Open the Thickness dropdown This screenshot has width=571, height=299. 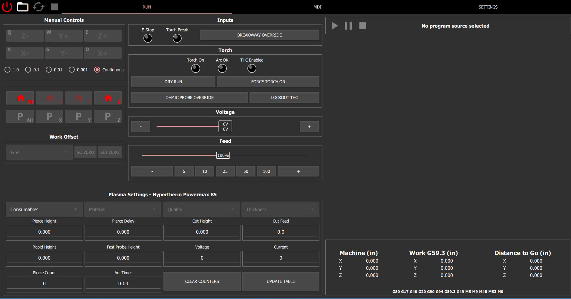tap(280, 209)
